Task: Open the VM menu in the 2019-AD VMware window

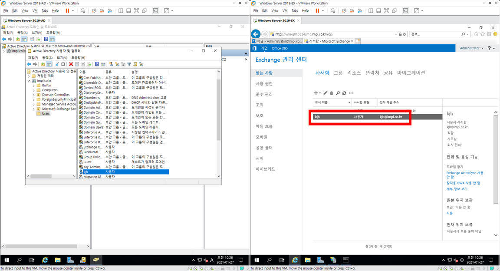Action: click(35, 10)
